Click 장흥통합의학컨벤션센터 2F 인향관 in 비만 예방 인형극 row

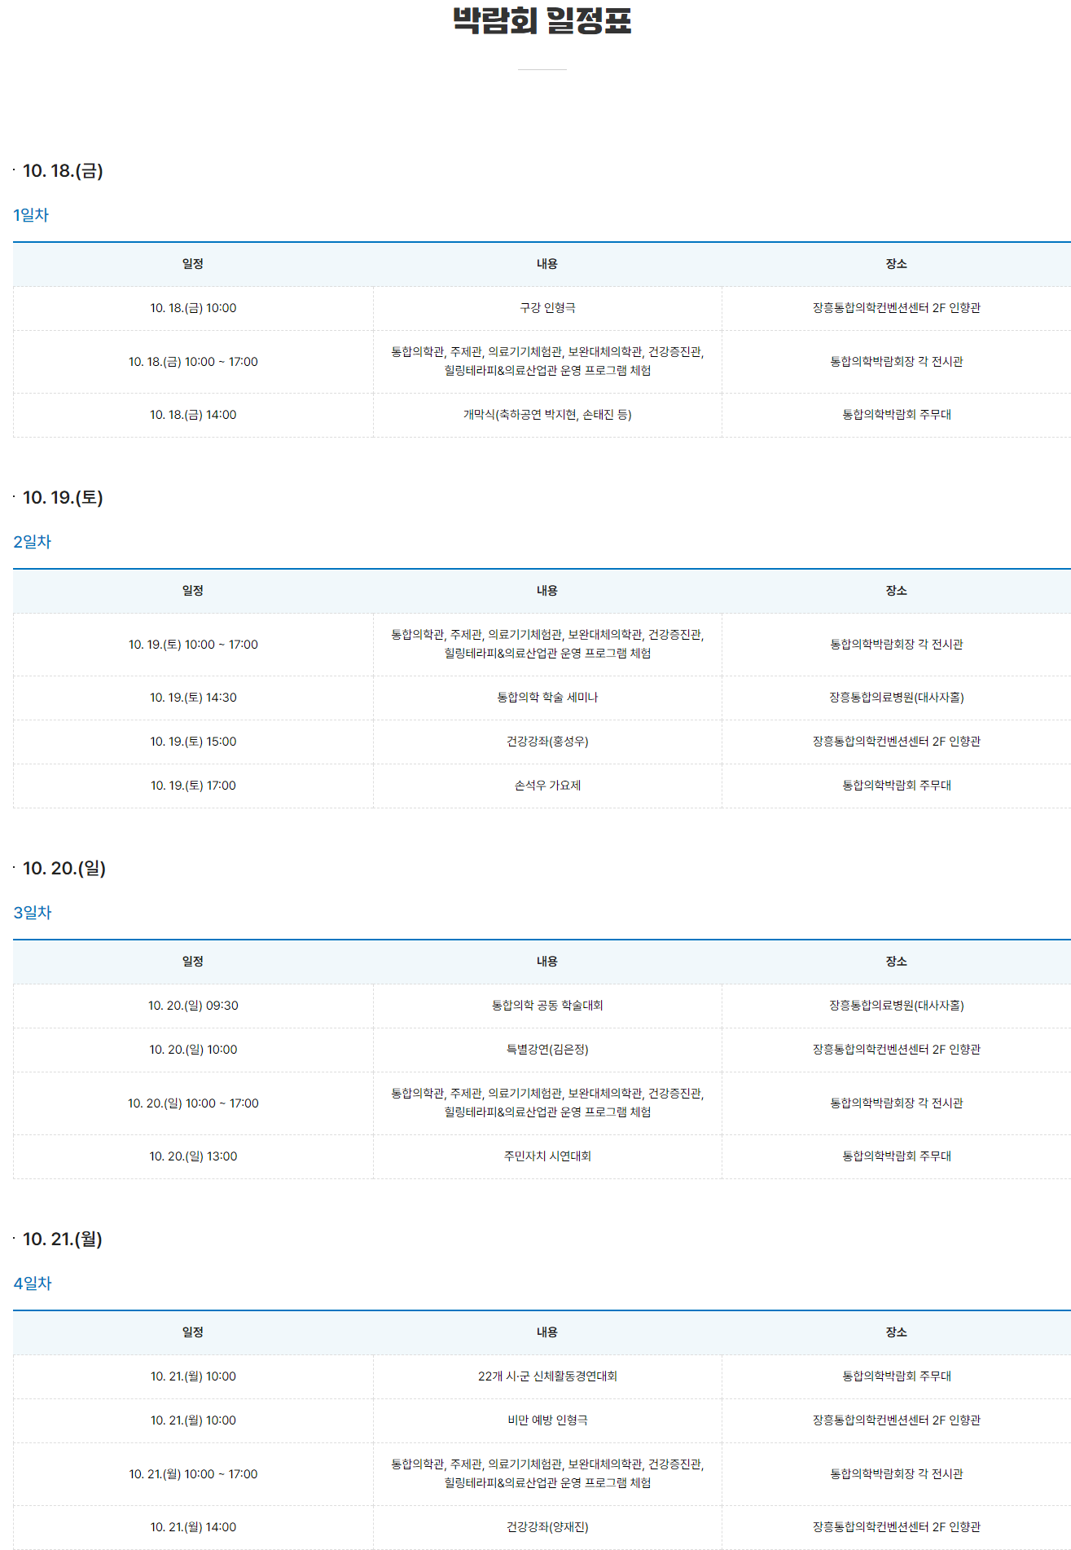click(x=897, y=1420)
